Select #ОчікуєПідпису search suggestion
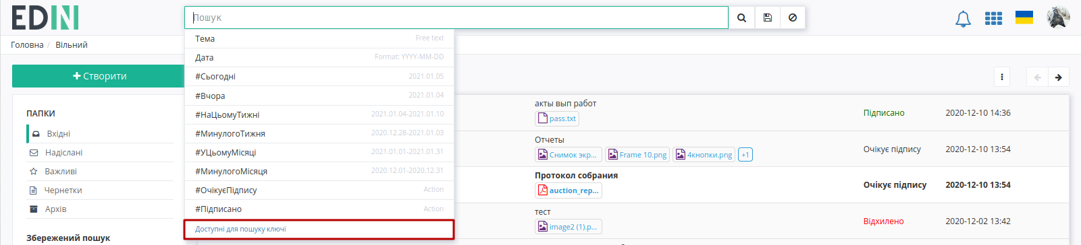 click(319, 190)
